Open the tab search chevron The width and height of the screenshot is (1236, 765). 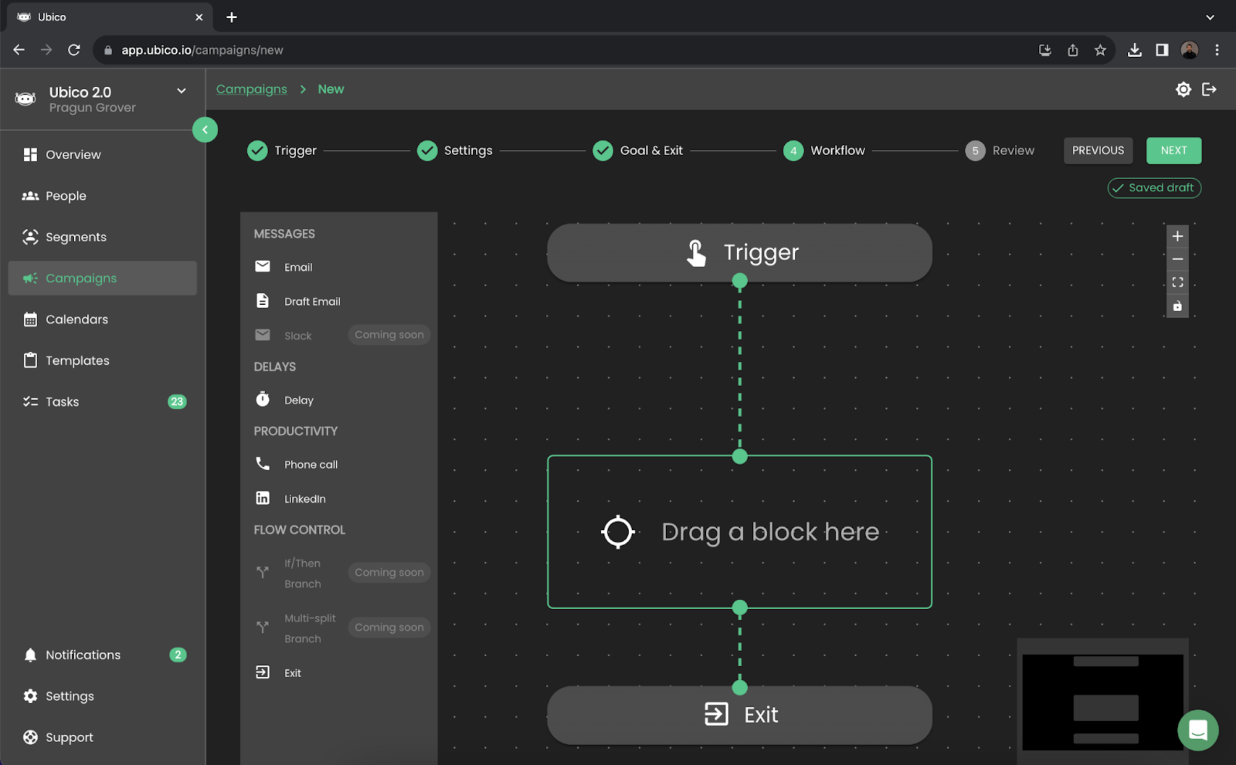pos(1210,17)
